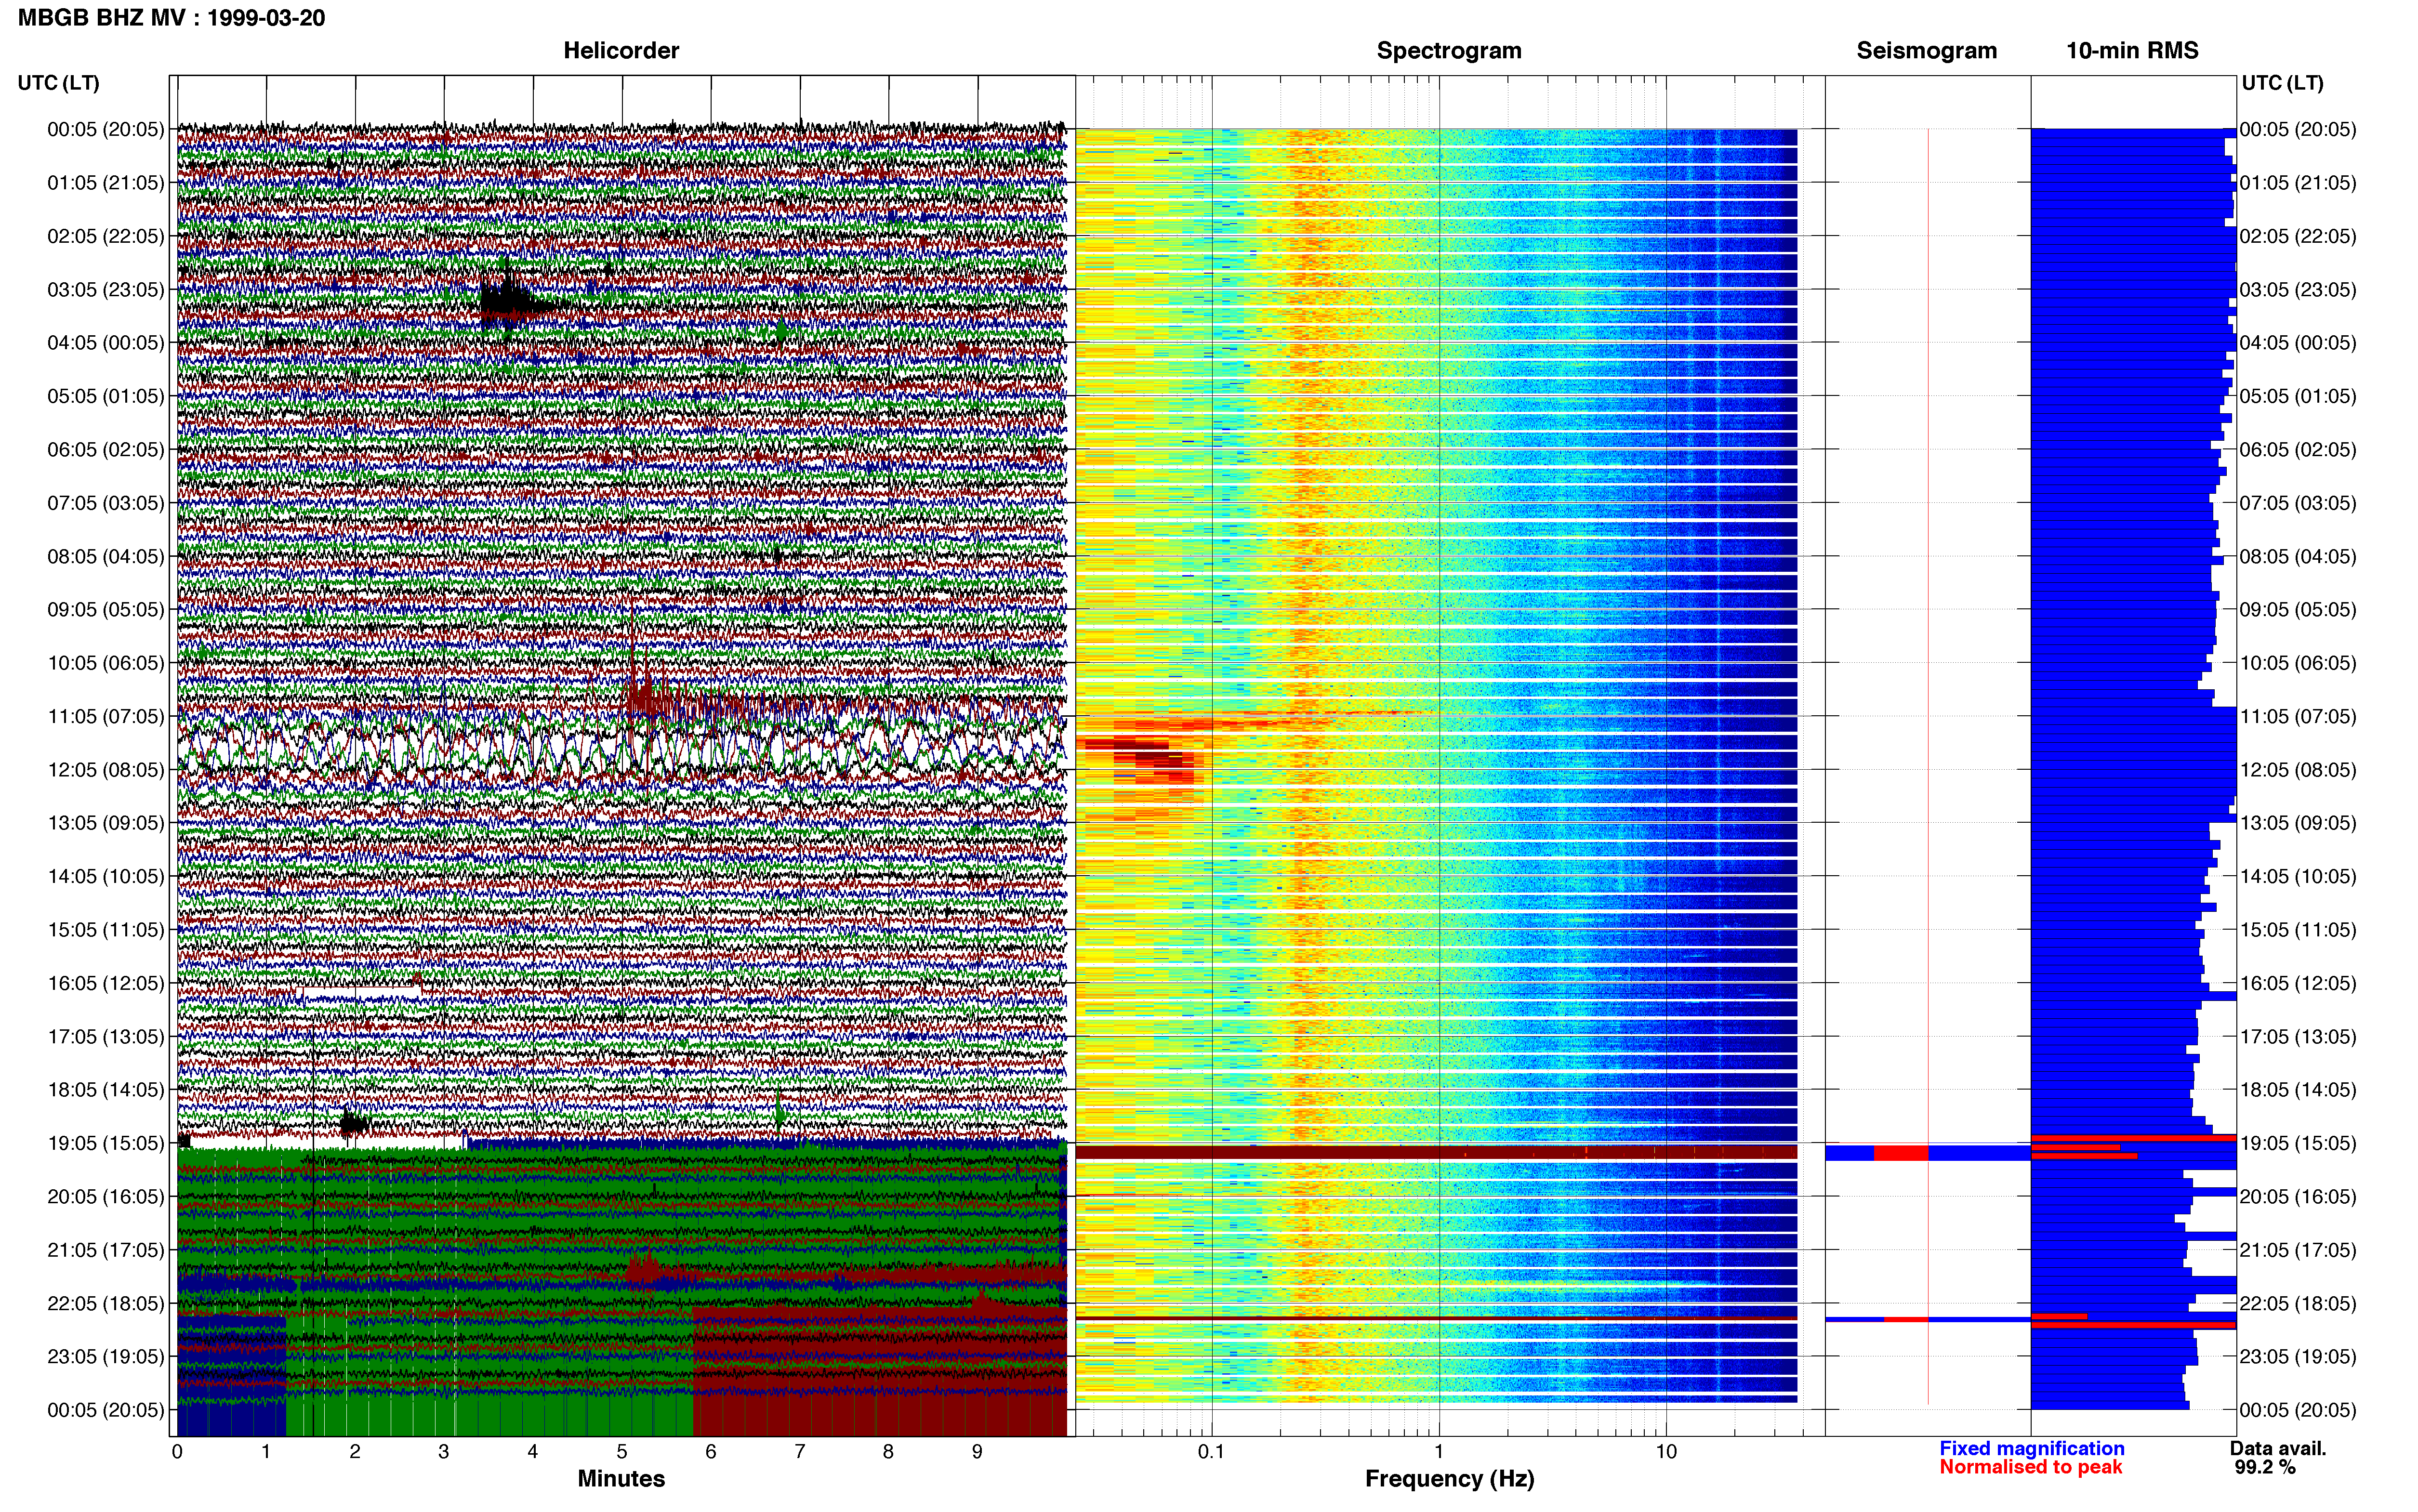Viewport: 2418px width, 1512px height.
Task: Click the right '05:05 (01:05)' time label
Action: [x=2298, y=396]
